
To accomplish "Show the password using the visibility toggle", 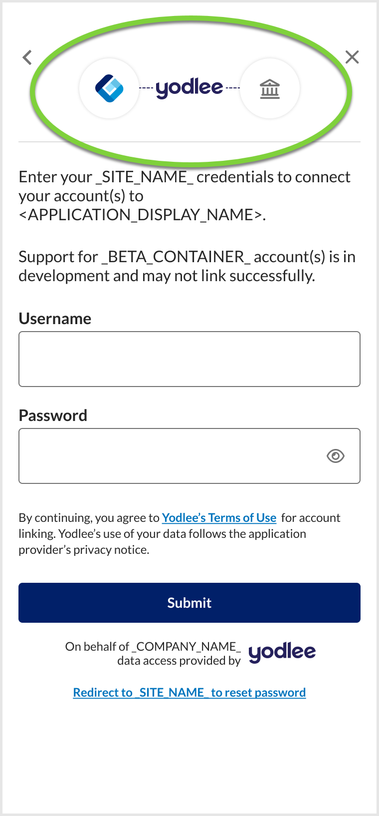I will 336,455.
